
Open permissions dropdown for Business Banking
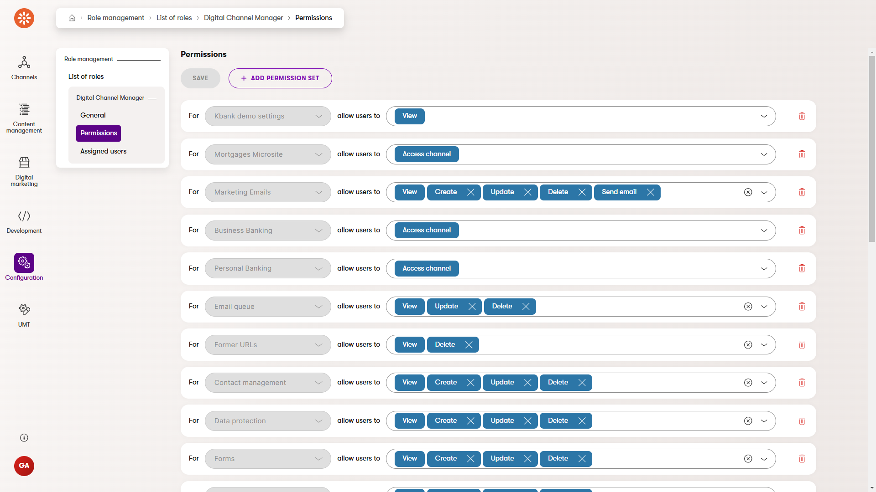[x=764, y=231]
